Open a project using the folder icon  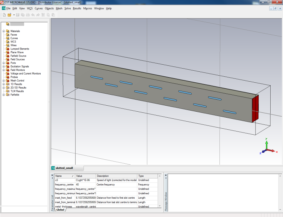[x=10, y=15]
